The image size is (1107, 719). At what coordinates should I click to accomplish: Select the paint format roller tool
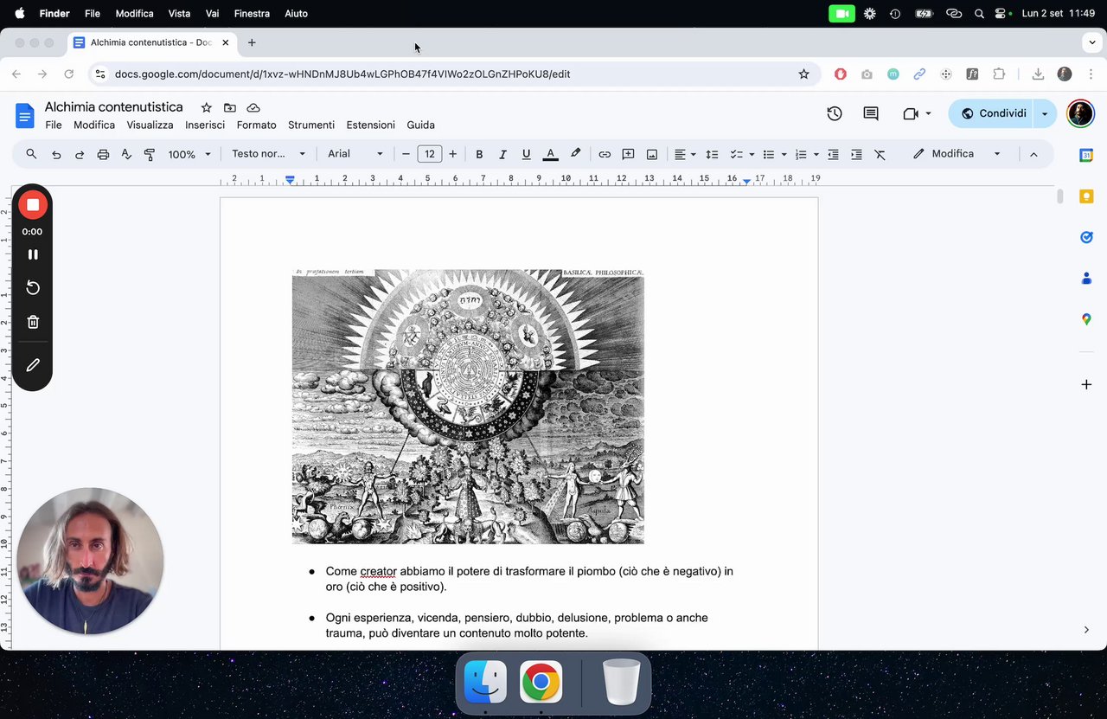(x=150, y=154)
